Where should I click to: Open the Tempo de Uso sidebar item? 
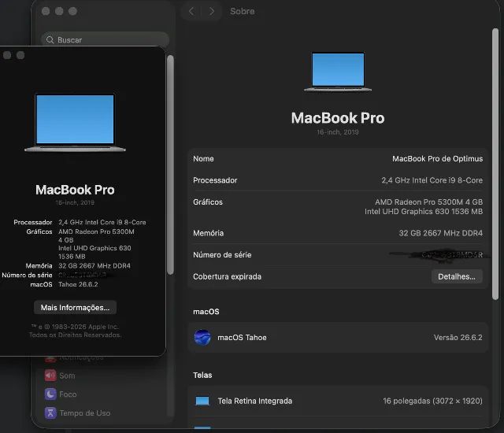tap(77, 413)
